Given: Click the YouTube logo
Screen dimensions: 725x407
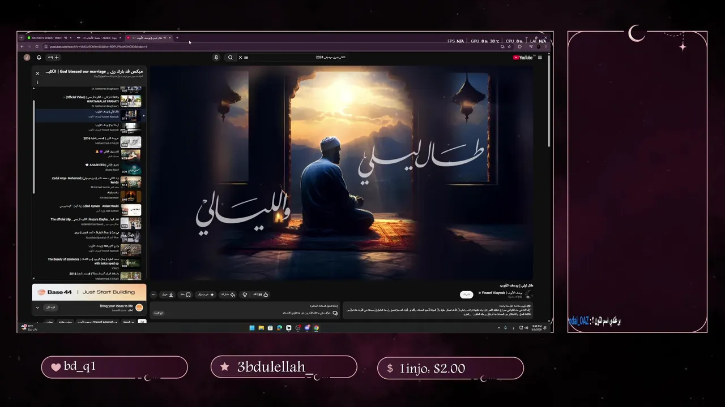Looking at the screenshot, I should coord(523,57).
